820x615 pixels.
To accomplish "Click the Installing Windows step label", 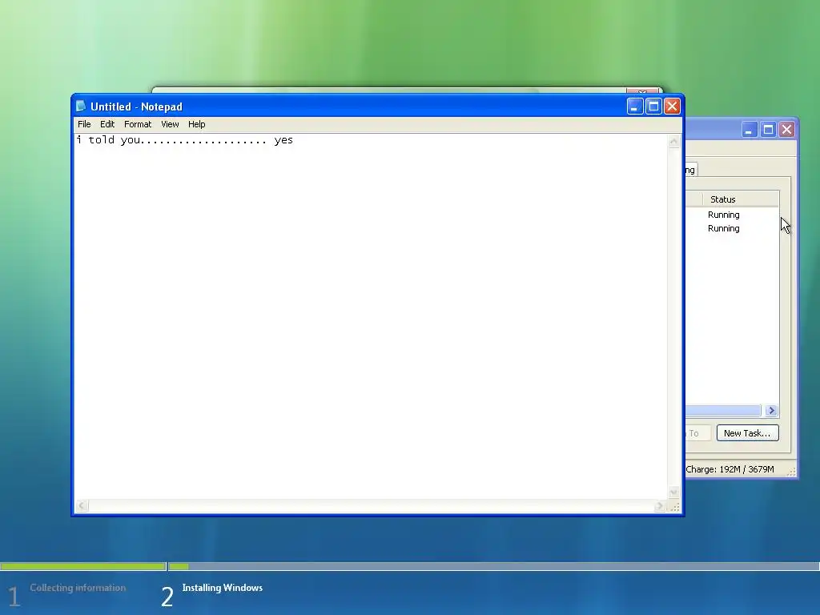I will [223, 588].
